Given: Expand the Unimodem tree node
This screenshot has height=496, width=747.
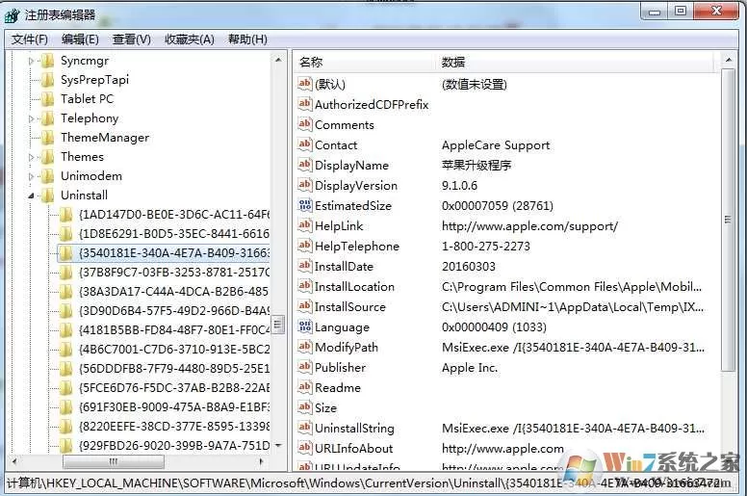Looking at the screenshot, I should click(31, 176).
